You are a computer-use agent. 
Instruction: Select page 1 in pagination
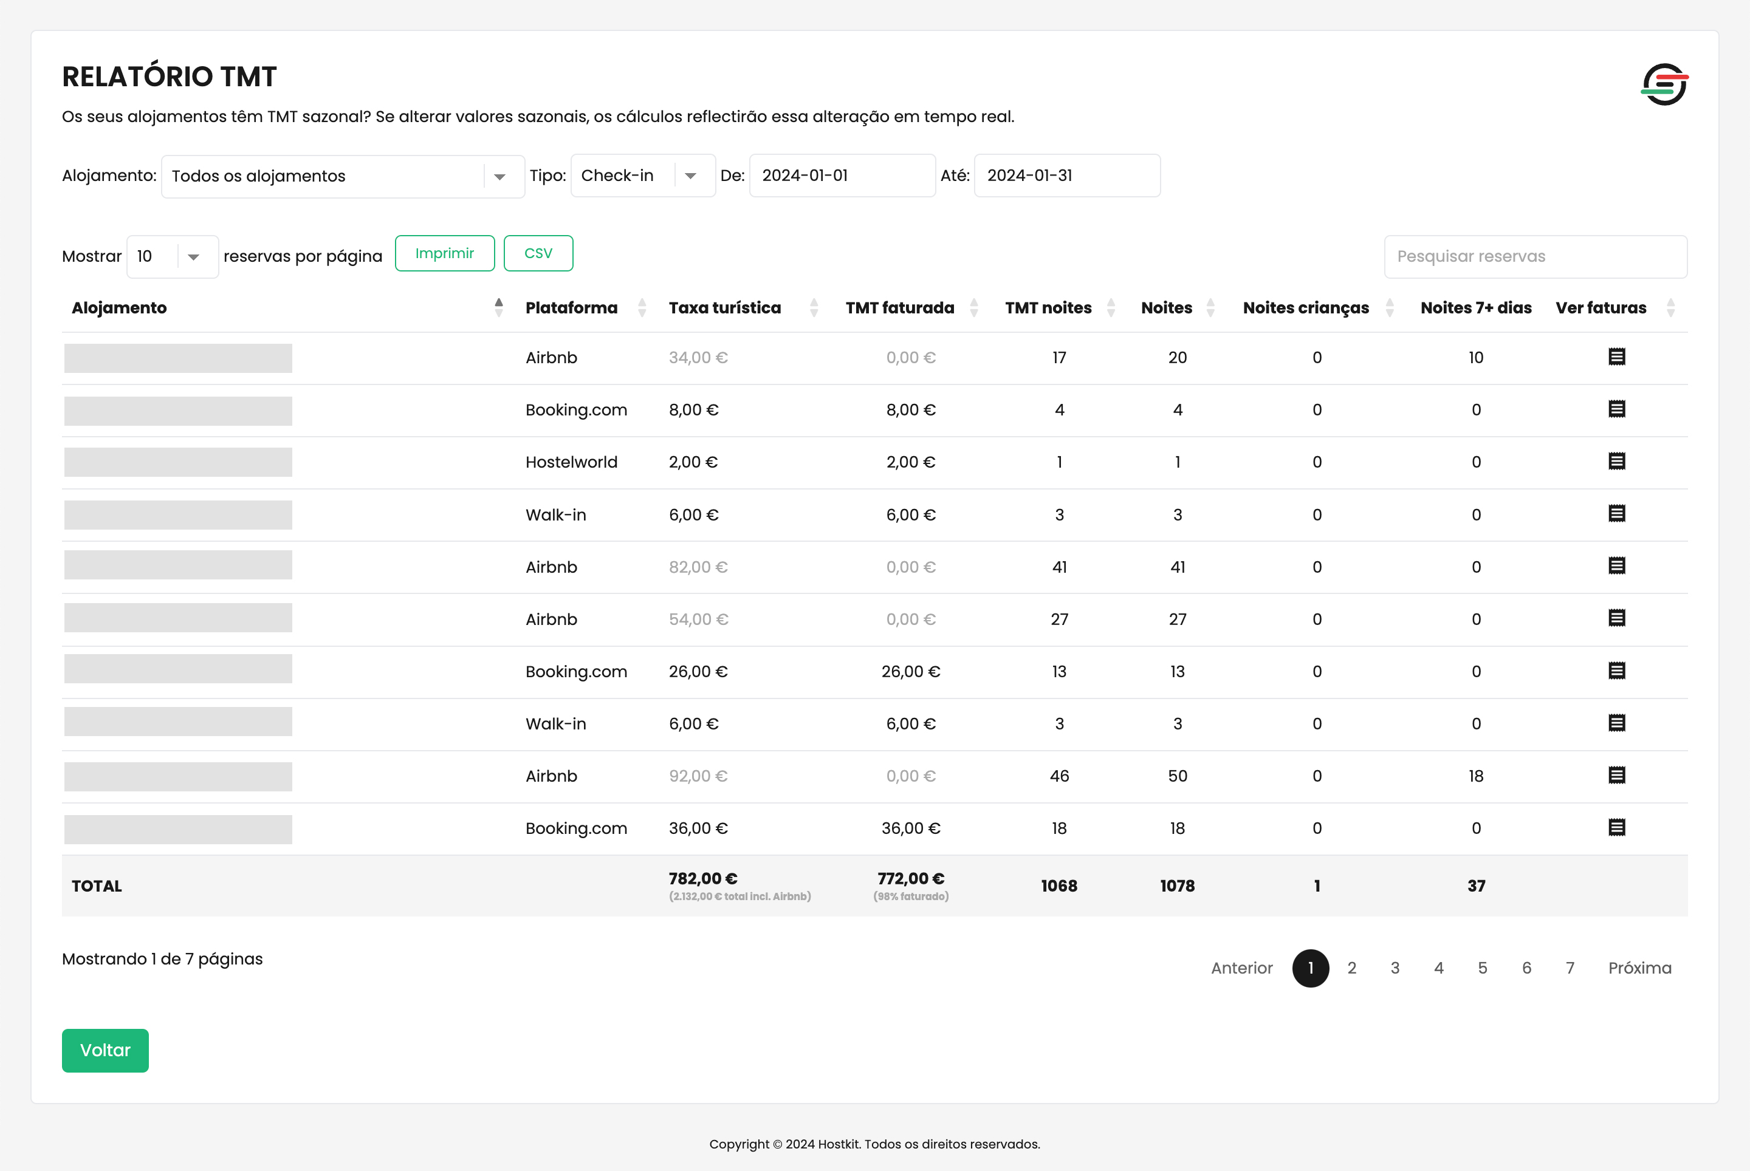[1311, 968]
